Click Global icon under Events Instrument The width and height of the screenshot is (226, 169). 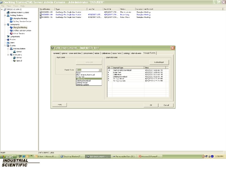pos(14,58)
